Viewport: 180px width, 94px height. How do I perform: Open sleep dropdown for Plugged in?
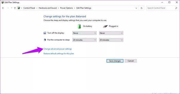(x=111, y=40)
